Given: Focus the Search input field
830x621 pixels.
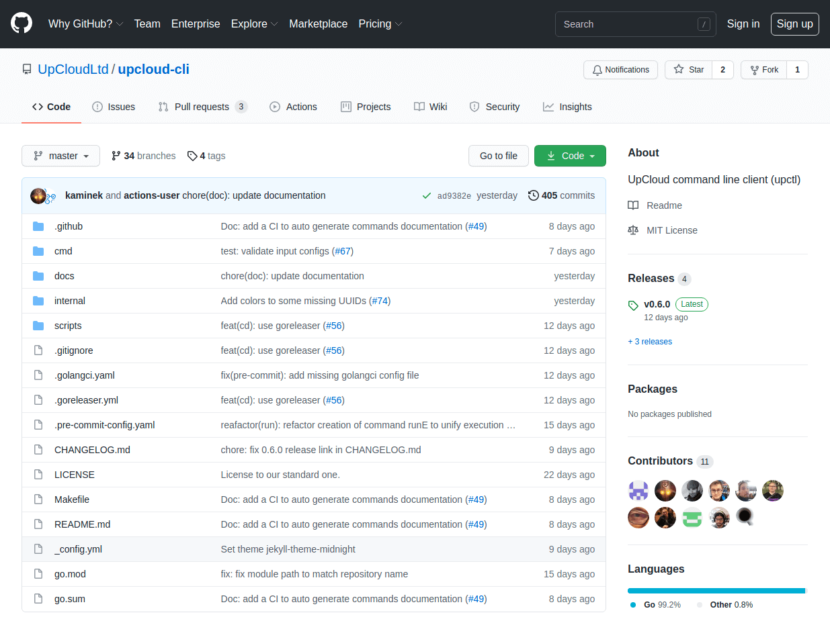Looking at the screenshot, I should [x=636, y=24].
